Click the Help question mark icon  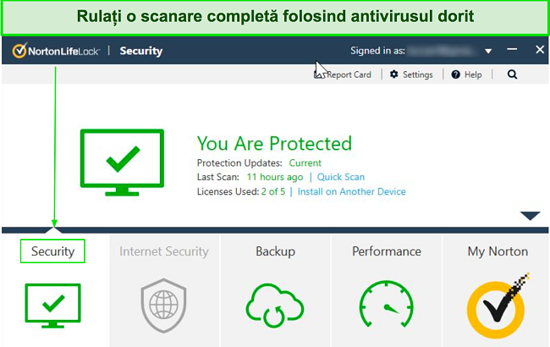455,74
